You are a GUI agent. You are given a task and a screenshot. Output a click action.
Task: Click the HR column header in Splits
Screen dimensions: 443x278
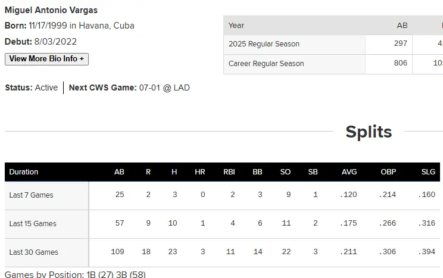[200, 172]
